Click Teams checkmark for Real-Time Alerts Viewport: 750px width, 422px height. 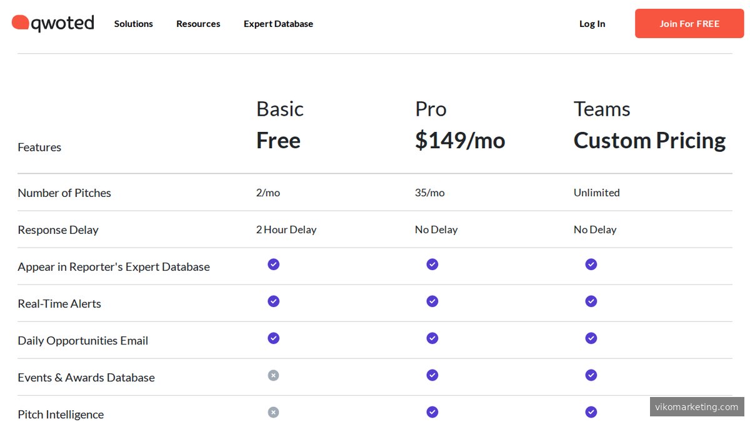coord(591,301)
